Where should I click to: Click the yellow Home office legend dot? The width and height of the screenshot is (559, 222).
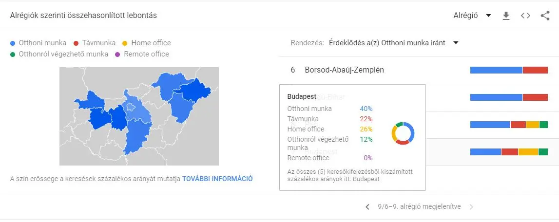125,43
